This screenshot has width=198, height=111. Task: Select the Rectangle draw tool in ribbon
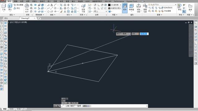point(52,12)
